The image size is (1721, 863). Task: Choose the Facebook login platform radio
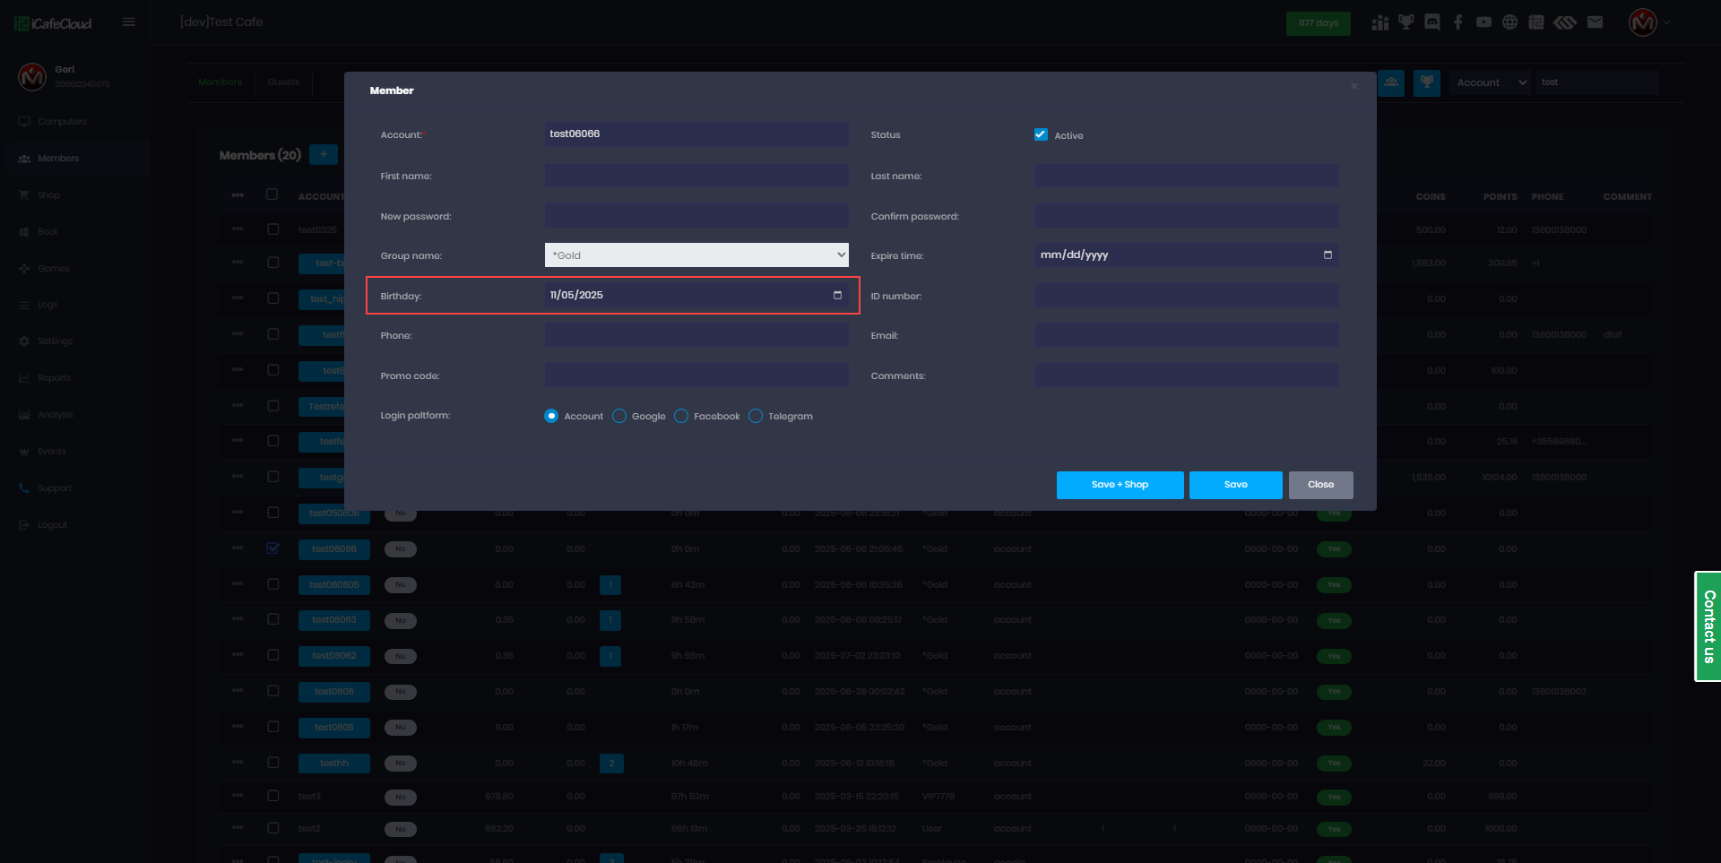coord(681,416)
